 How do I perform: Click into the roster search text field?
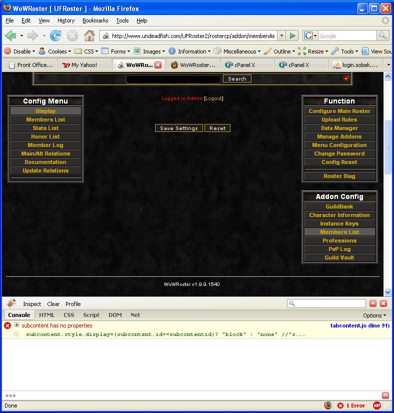[173, 79]
